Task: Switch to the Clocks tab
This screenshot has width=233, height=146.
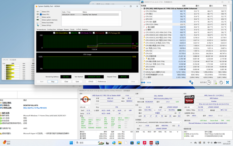Action: coord(72,30)
